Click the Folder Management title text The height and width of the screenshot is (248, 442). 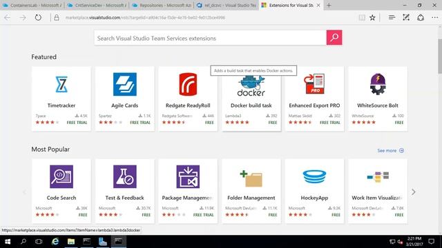pyautogui.click(x=251, y=198)
